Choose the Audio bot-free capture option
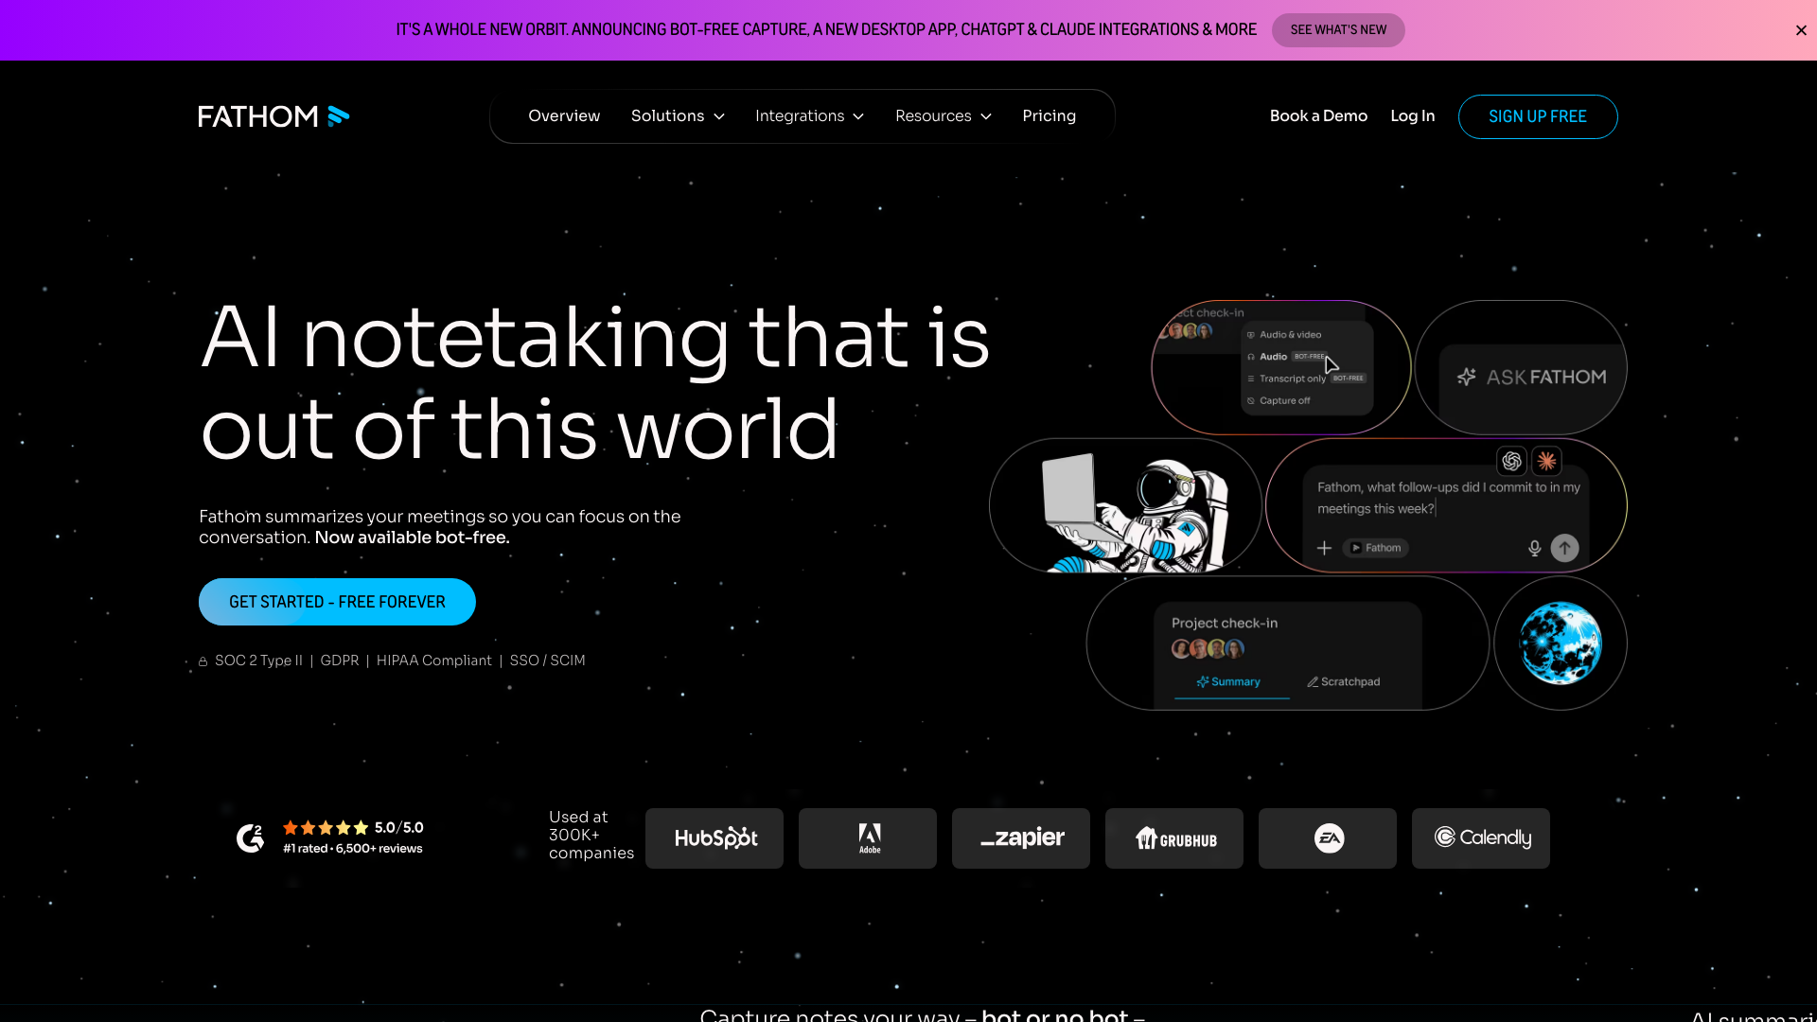Image resolution: width=1817 pixels, height=1022 pixels. [1286, 357]
